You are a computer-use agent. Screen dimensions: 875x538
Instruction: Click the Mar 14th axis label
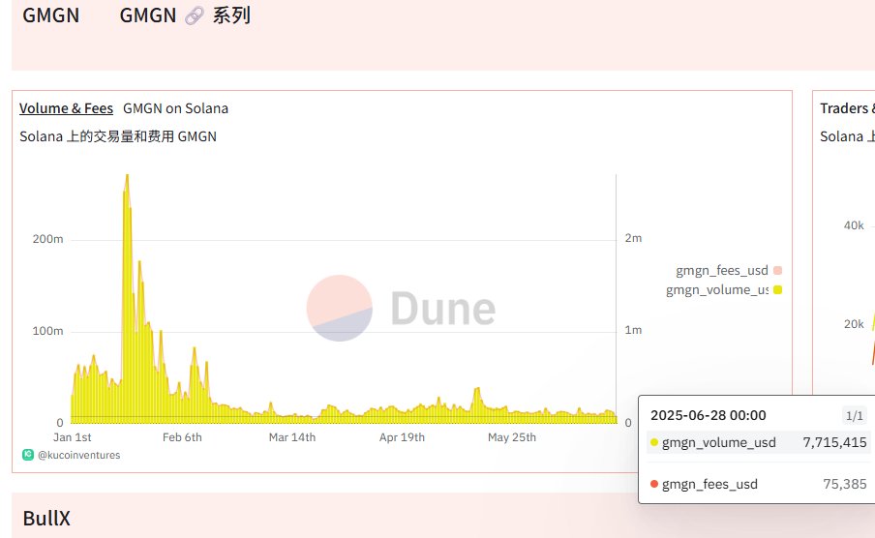coord(292,437)
